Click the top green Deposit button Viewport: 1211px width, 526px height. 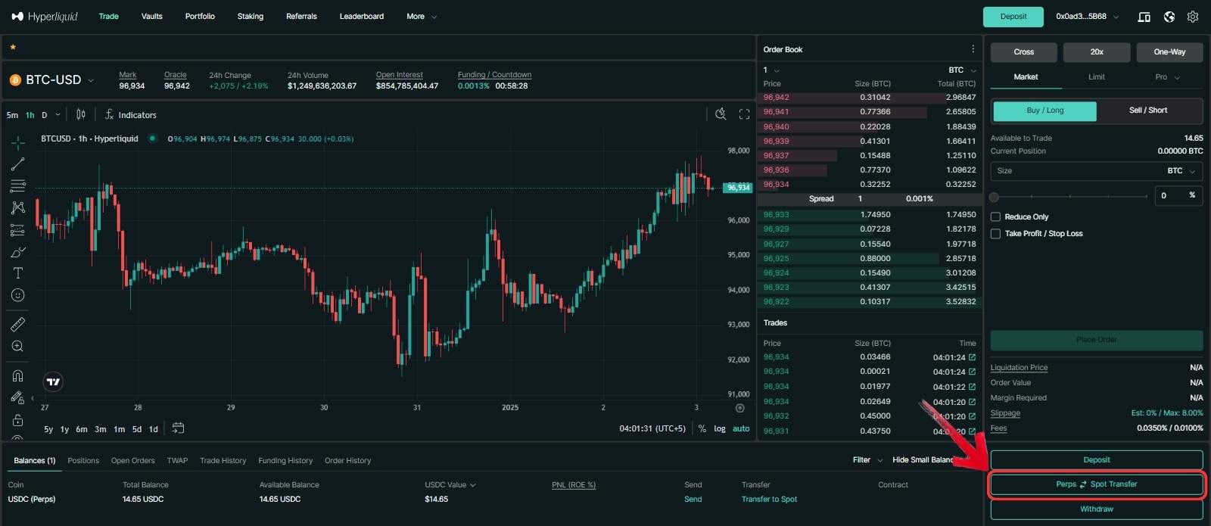pos(1013,17)
